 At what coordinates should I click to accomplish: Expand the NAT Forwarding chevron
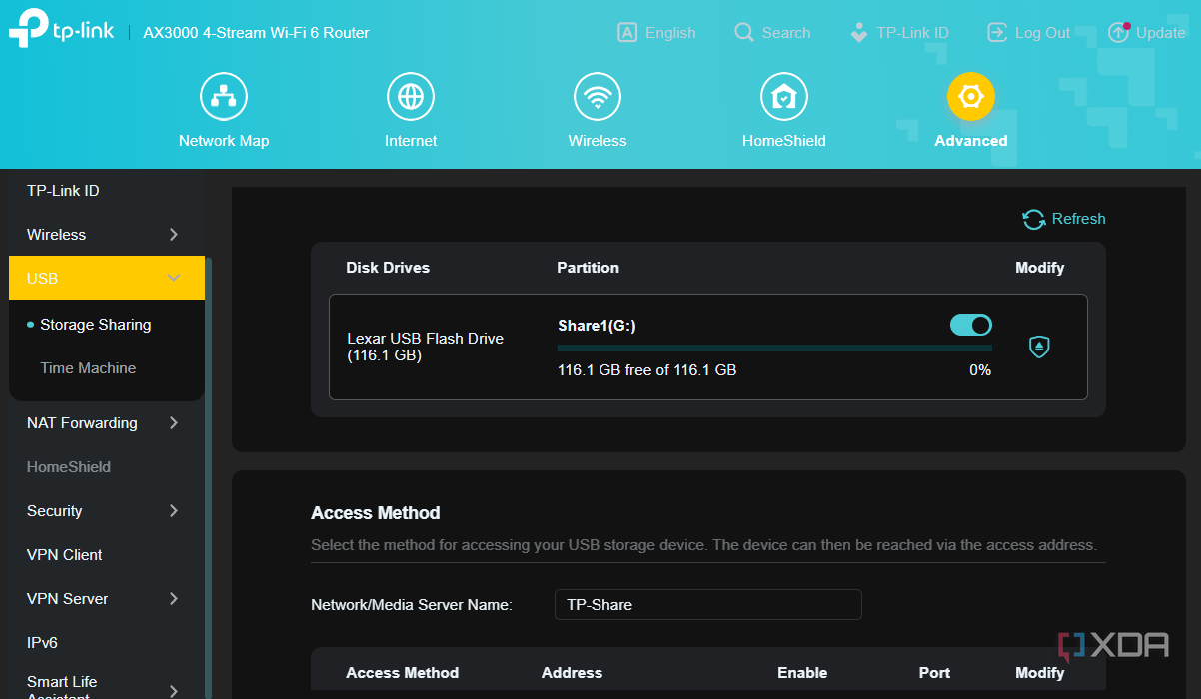click(174, 423)
